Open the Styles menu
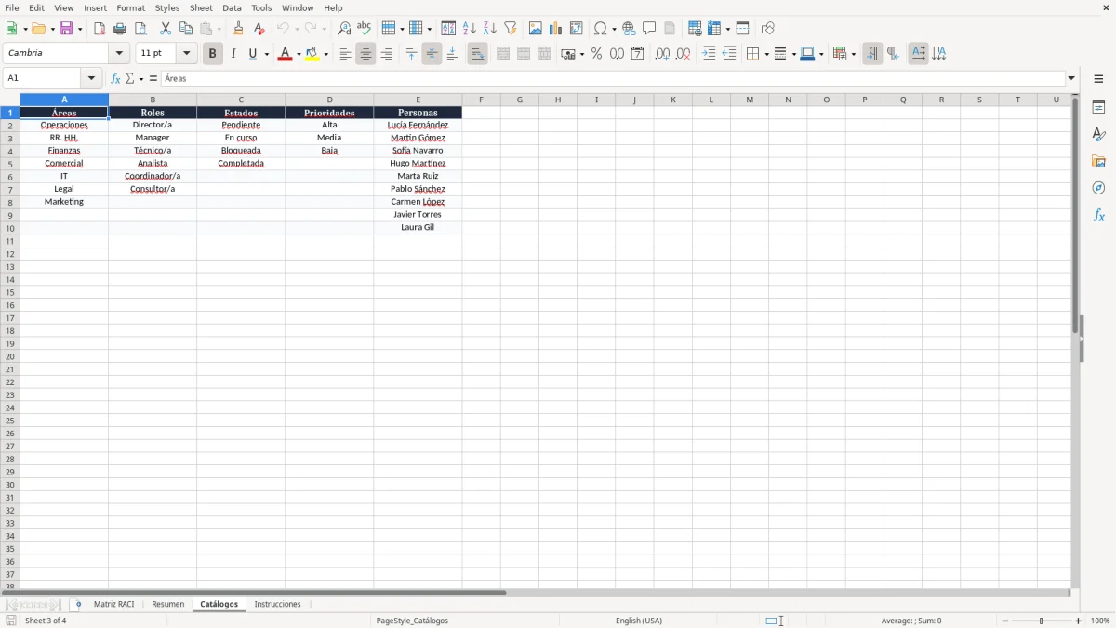The width and height of the screenshot is (1116, 628). pos(167,7)
